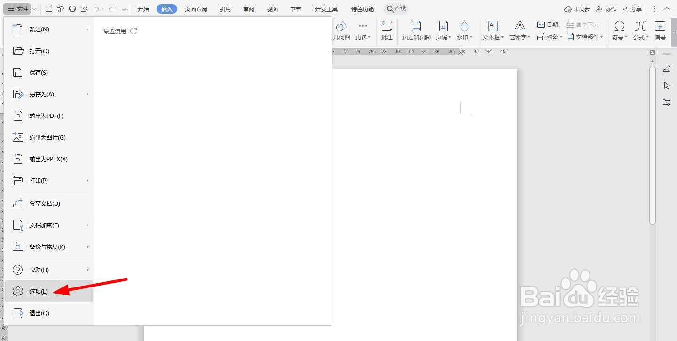Click the 文本框 text box icon
Viewport: 677px width, 341px height.
click(493, 26)
